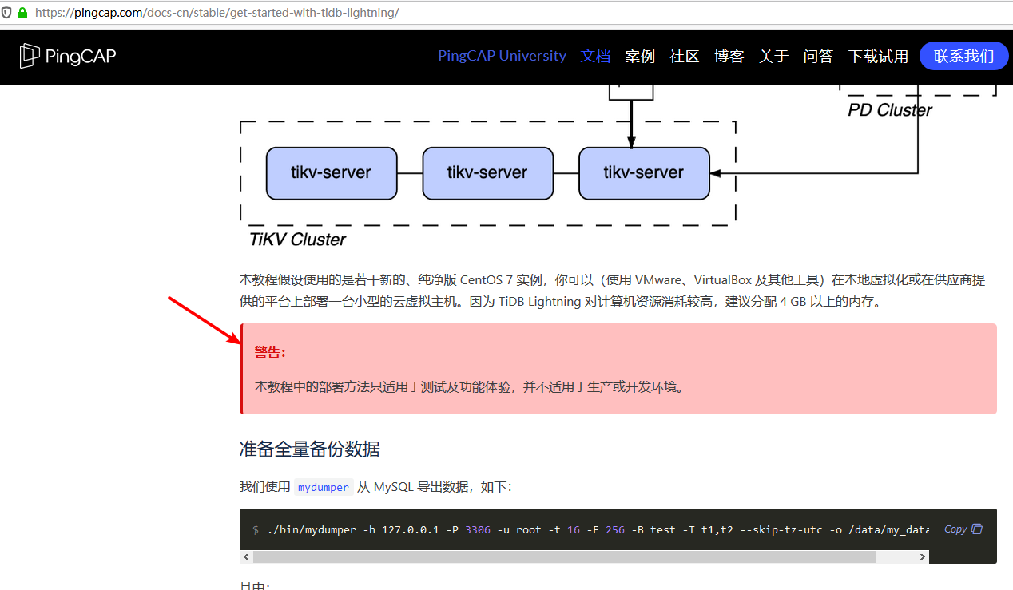Open the 下载试用 navigation item
Screen dimensions: 1013x590
pyautogui.click(x=878, y=56)
